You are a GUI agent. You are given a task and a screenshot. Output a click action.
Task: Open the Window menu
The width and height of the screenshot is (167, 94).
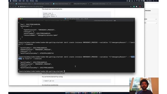coord(32,1)
